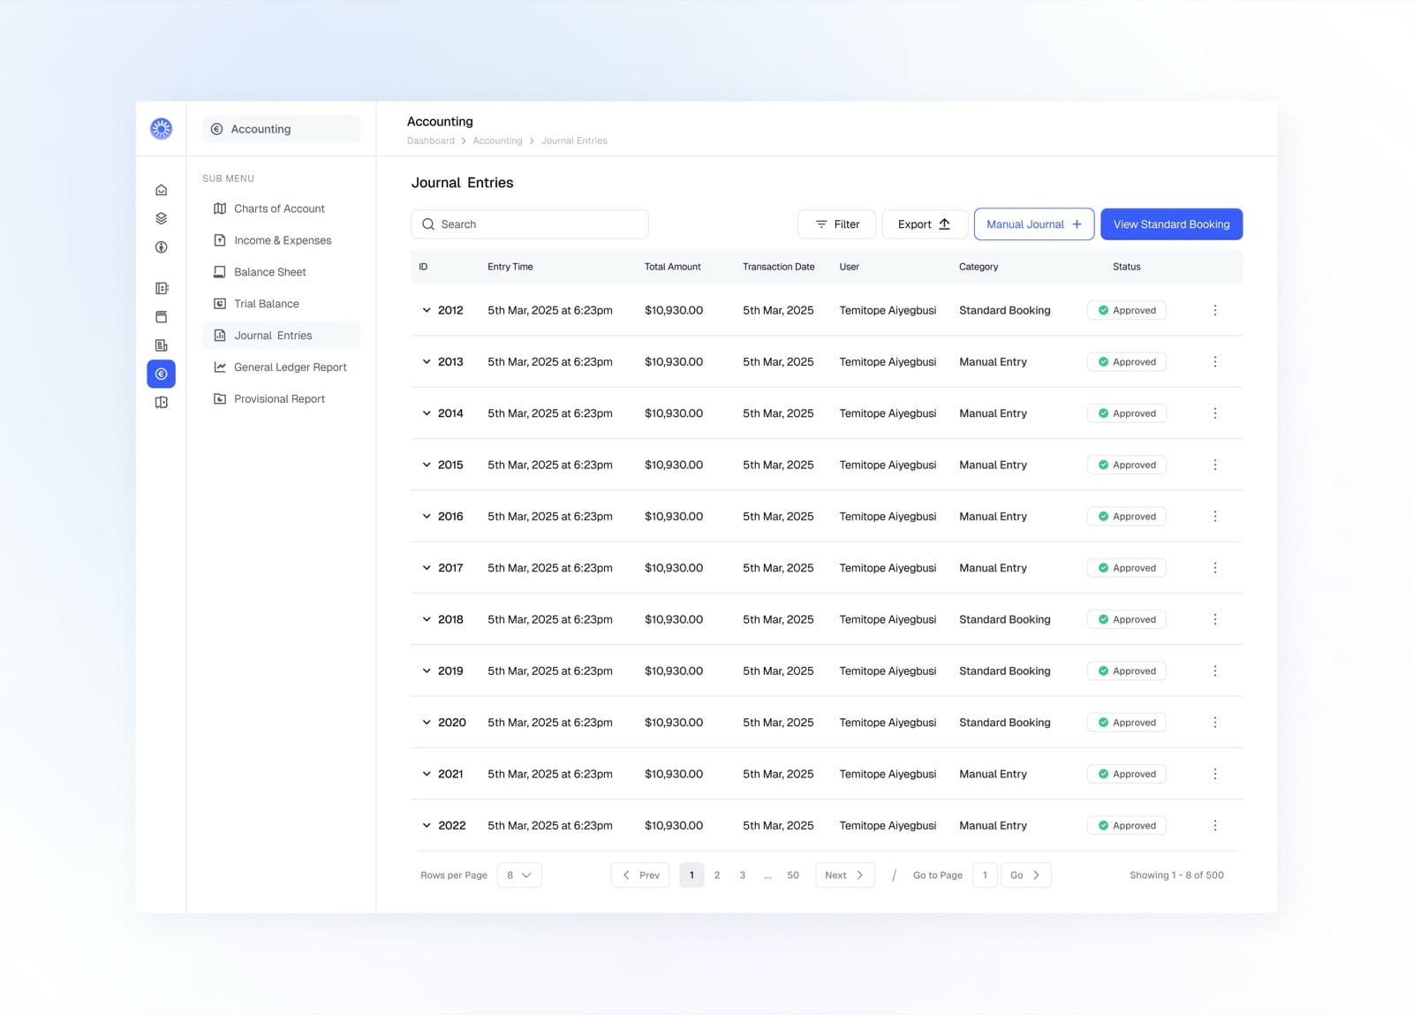Click the Charts of Account map icon

point(220,208)
